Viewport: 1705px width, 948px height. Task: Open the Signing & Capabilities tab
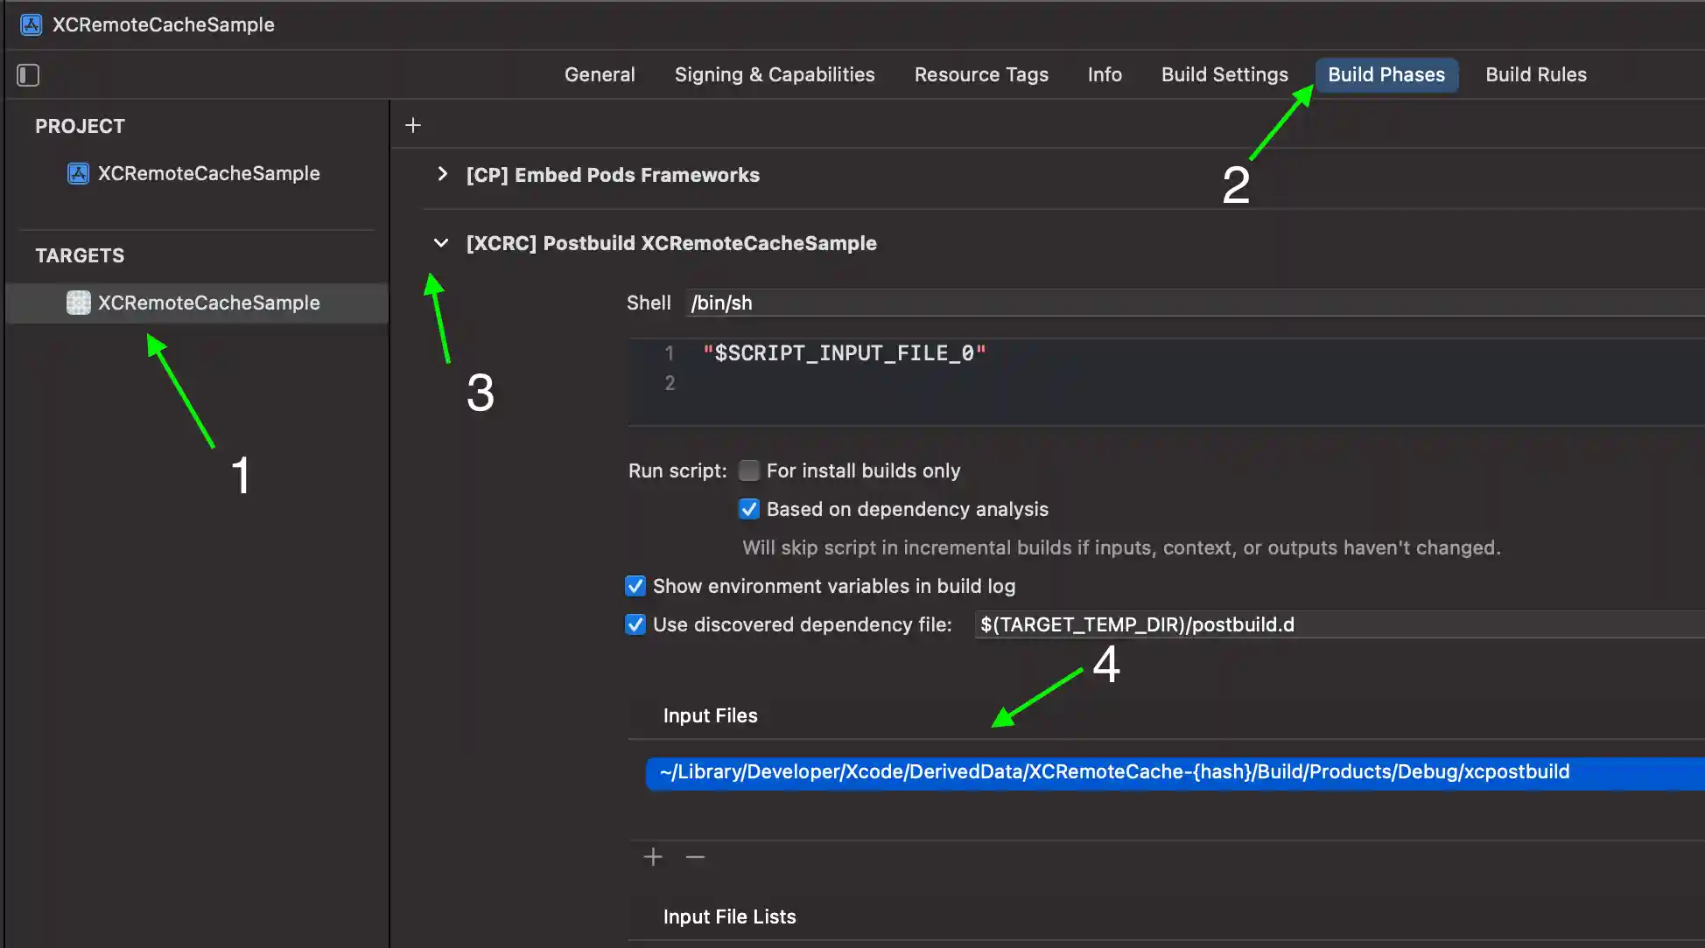(775, 74)
